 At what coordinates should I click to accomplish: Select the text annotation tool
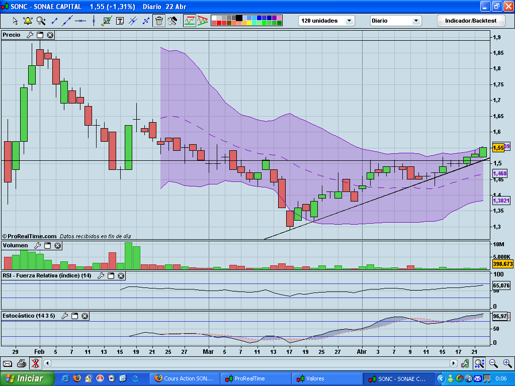coord(120,21)
